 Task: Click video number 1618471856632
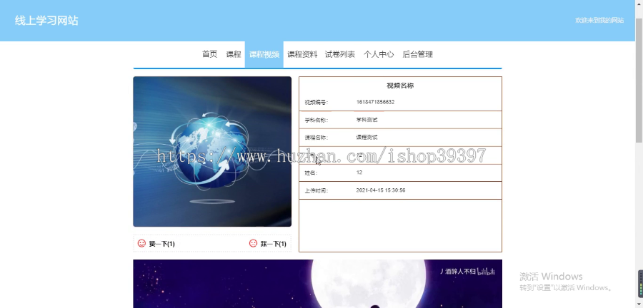coord(375,102)
